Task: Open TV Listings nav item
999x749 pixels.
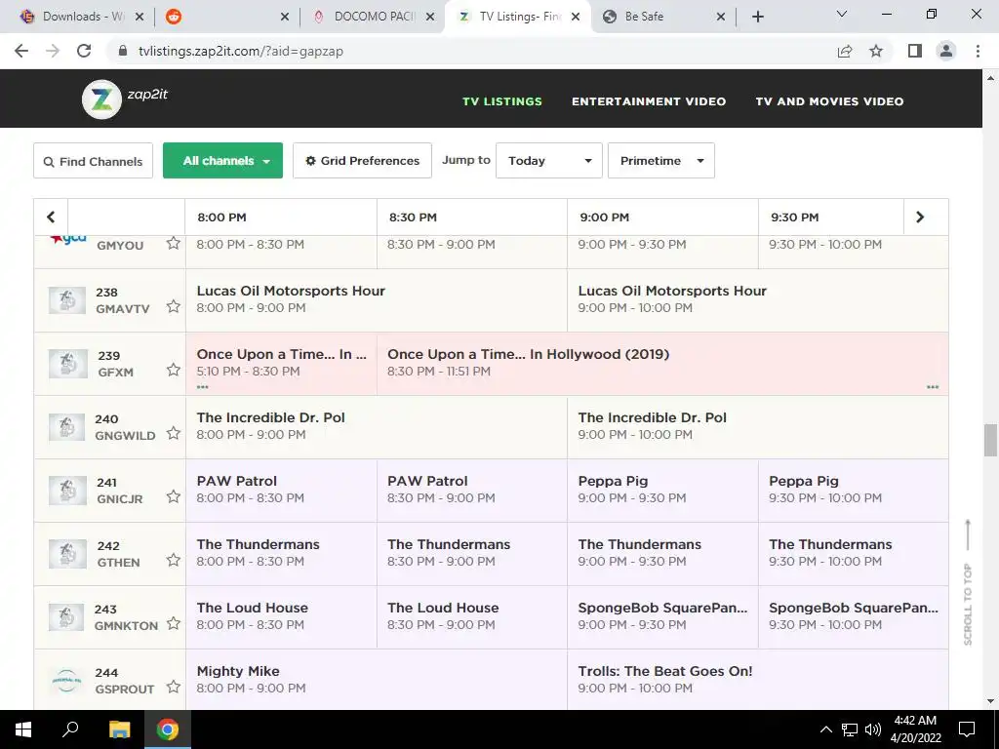Action: 502,101
